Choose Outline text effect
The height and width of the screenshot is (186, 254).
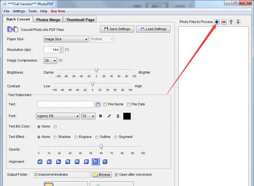(x=97, y=137)
